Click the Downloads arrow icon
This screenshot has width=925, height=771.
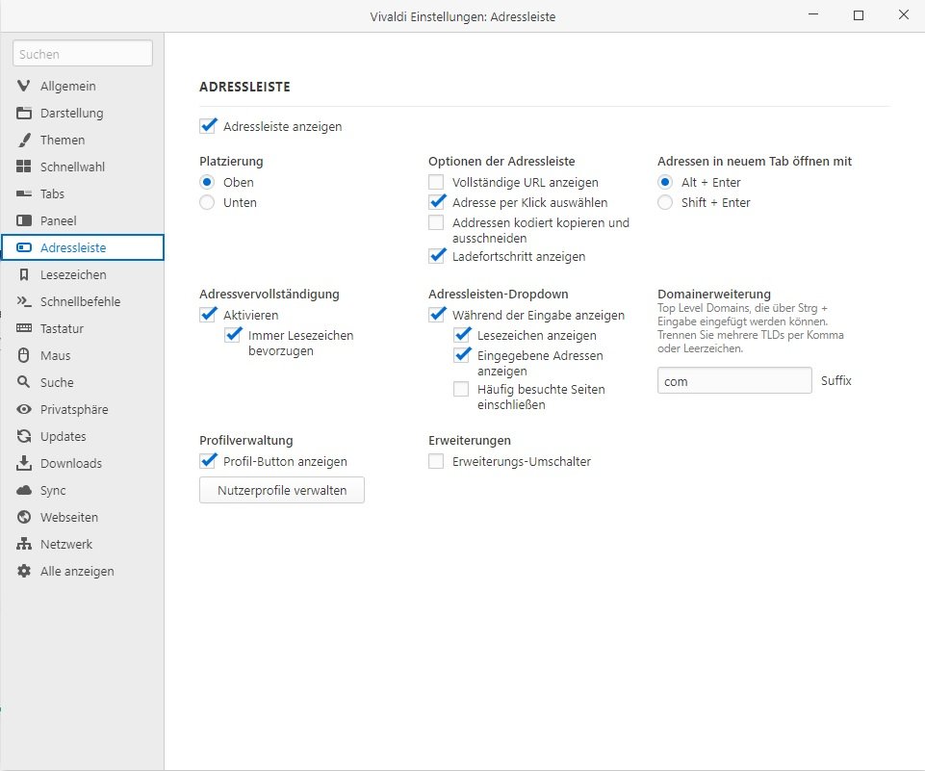24,463
